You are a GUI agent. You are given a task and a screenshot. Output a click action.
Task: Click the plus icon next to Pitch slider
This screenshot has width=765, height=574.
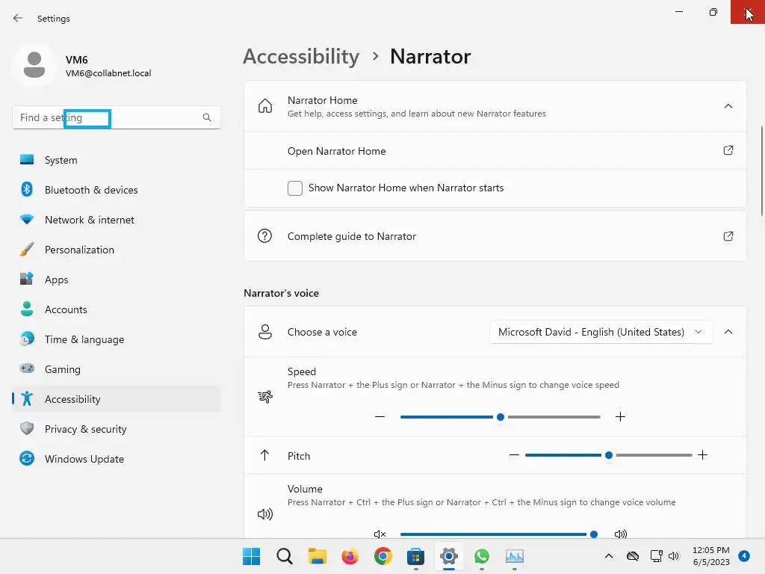point(702,455)
